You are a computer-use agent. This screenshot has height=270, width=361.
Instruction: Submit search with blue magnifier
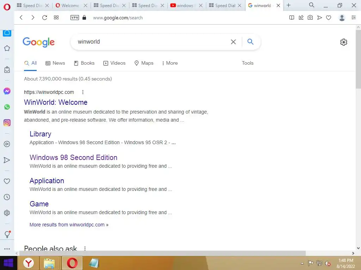tap(251, 41)
